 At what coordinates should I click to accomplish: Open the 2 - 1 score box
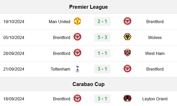102,22
